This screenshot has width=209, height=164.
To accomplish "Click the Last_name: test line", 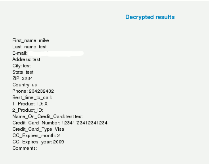I will tap(29, 47).
